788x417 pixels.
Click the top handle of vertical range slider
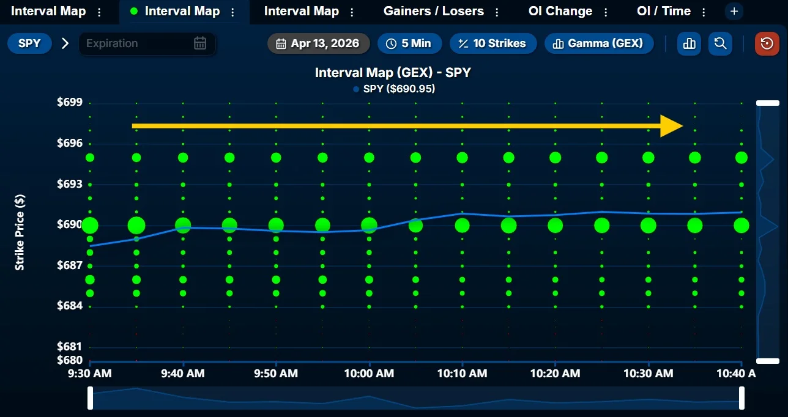(x=768, y=103)
